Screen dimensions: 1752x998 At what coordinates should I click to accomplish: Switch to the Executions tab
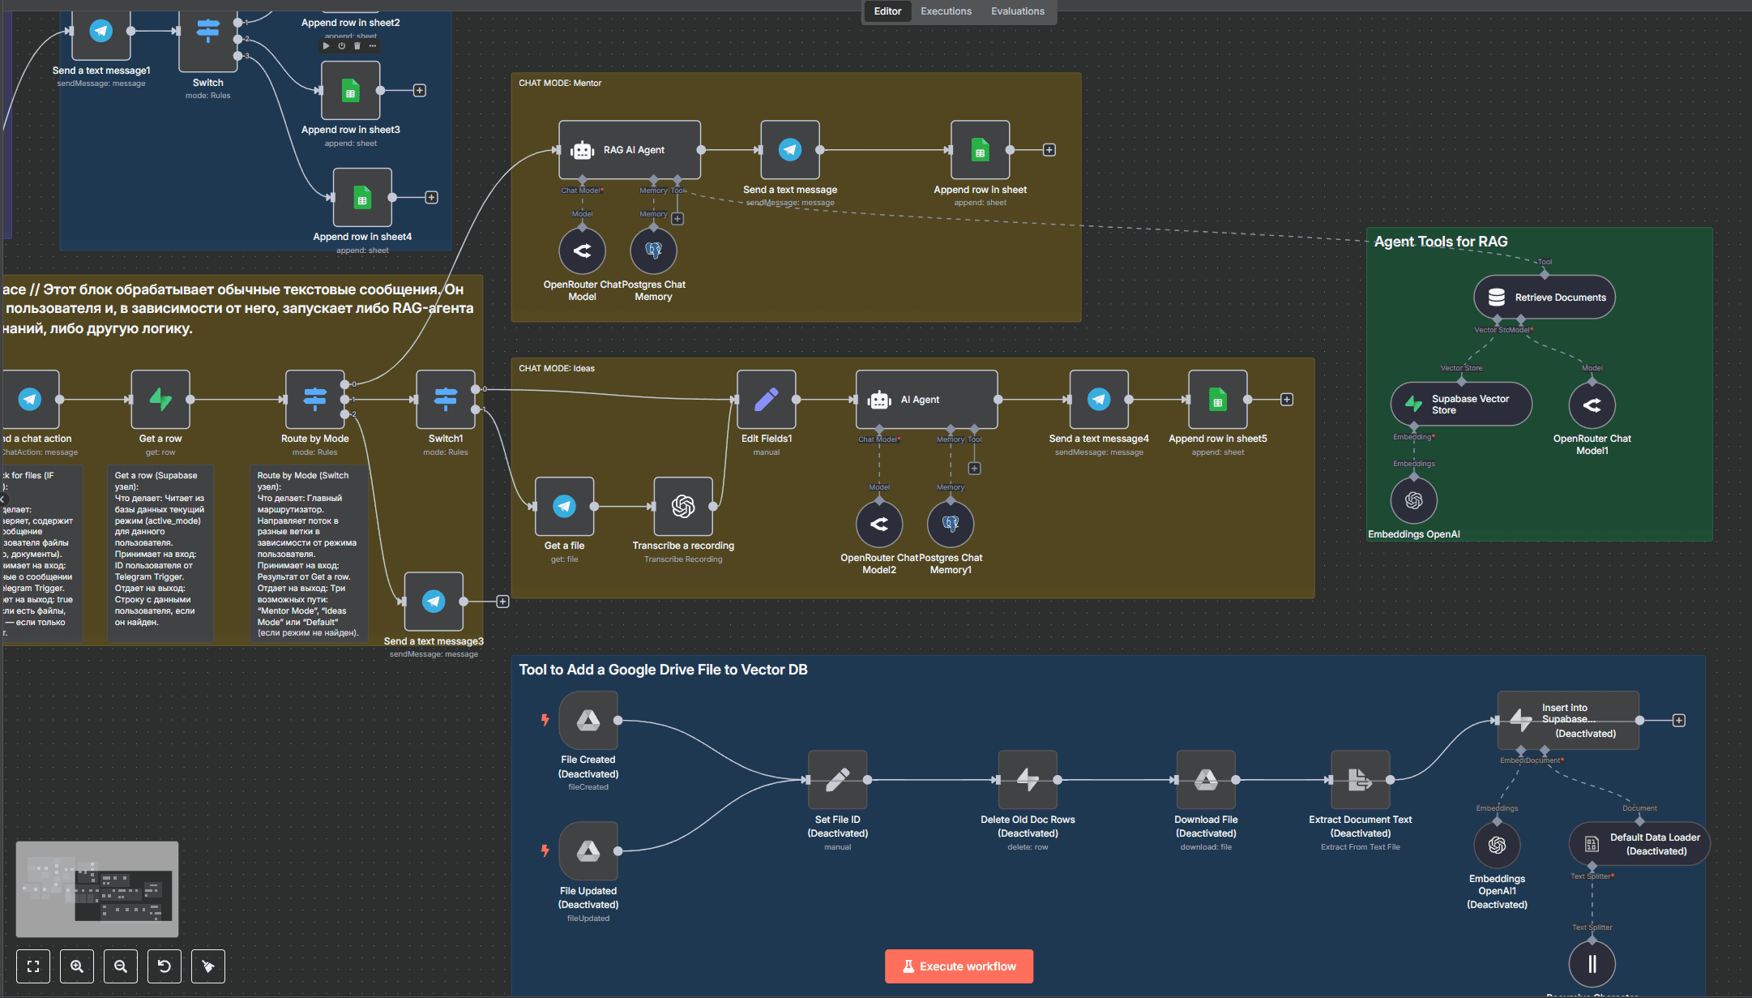[x=946, y=11]
